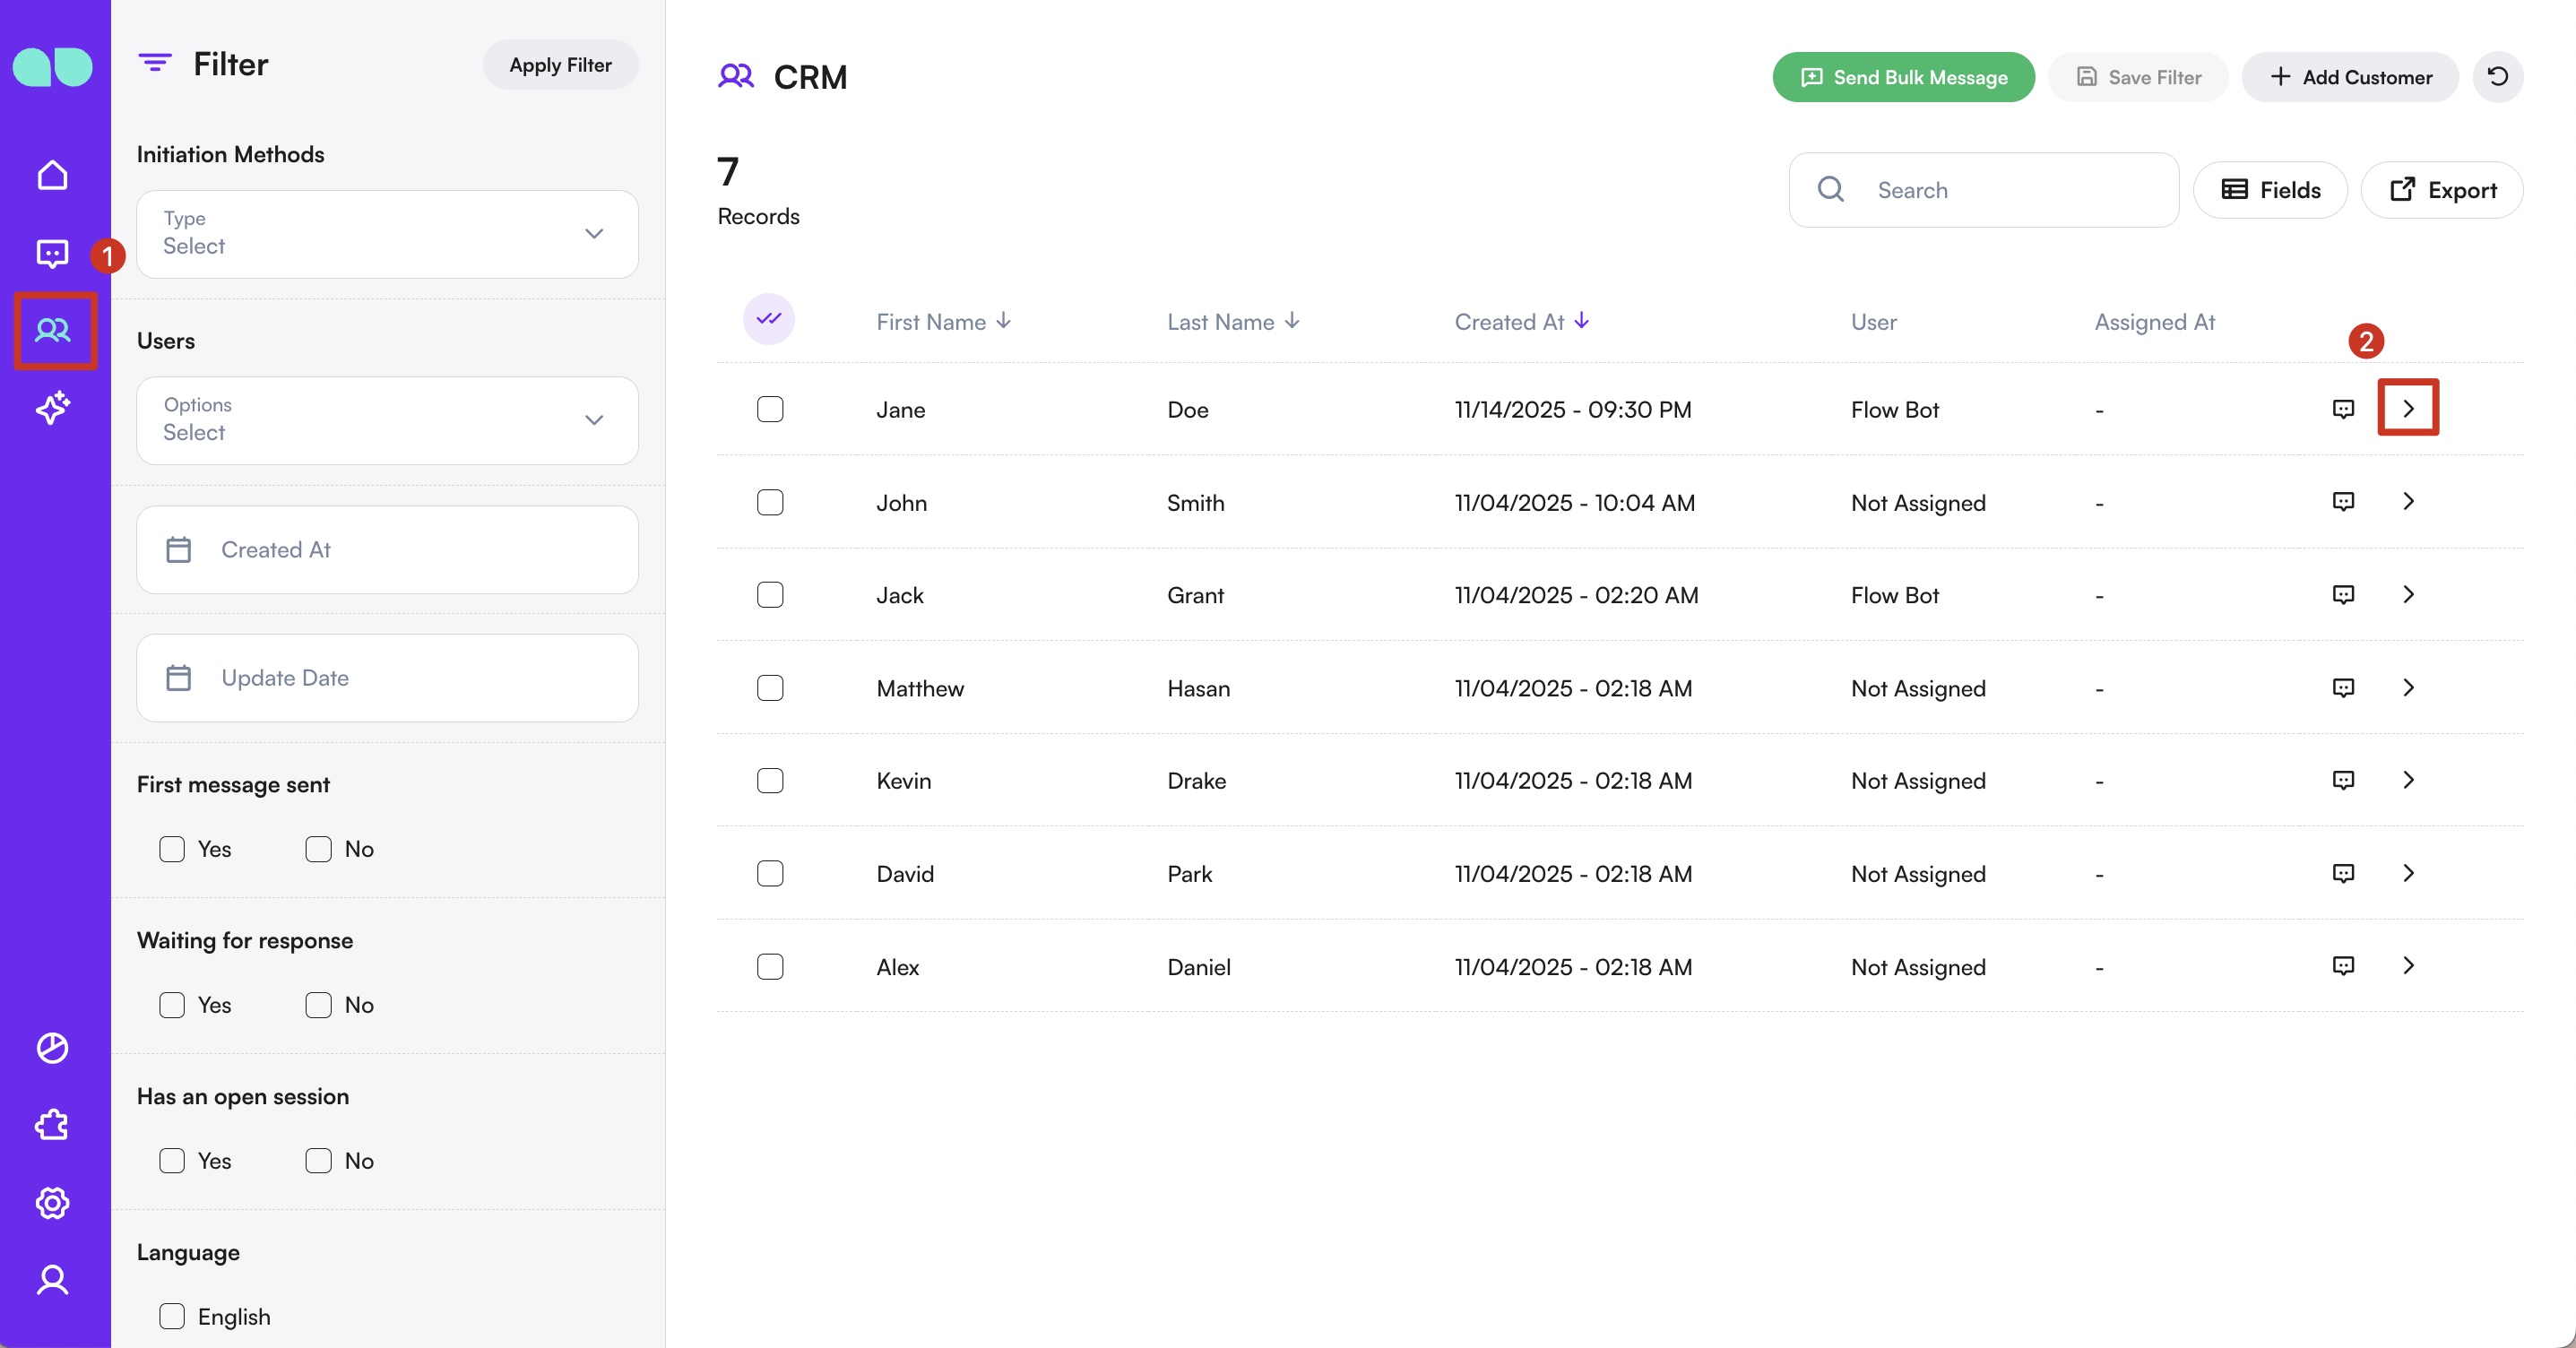Open the analytics pie chart panel
Viewport: 2576px width, 1348px height.
pos(53,1047)
